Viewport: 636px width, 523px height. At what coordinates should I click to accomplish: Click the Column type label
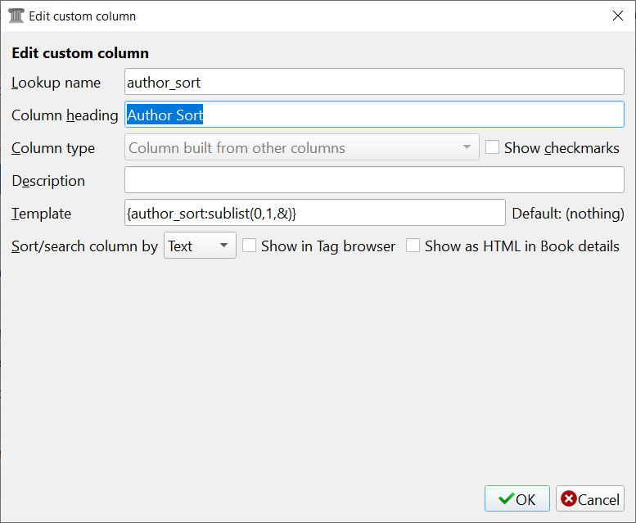point(53,148)
